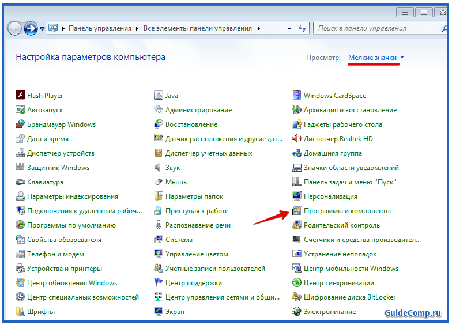
Task: Click the Восстановление icon
Action: (x=158, y=124)
